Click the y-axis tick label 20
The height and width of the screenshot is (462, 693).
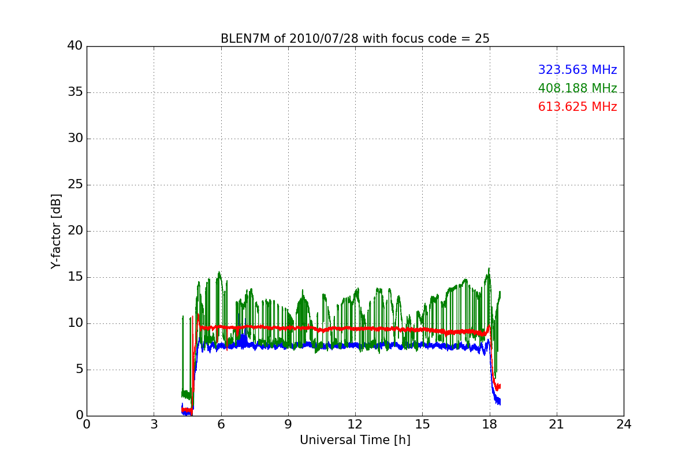[x=75, y=231]
